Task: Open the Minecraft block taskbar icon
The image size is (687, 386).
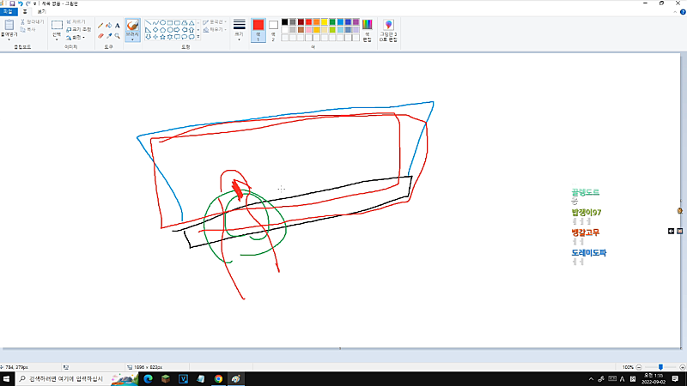Action: 166,379
